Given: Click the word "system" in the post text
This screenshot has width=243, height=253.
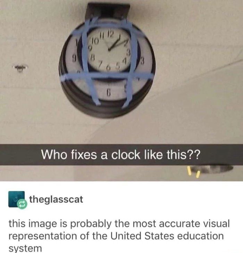Looking at the screenshot, I should click(x=25, y=248).
